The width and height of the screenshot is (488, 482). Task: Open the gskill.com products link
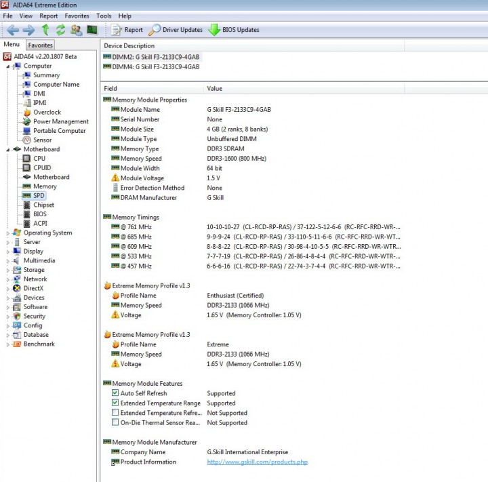pos(257,462)
